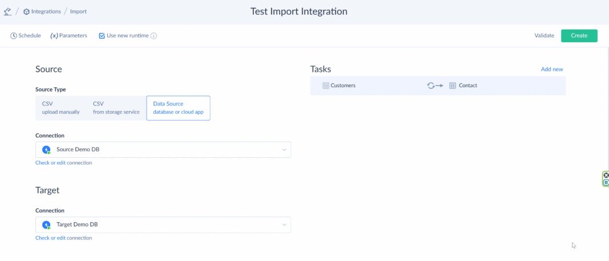Screen dimensions: 609x261
Task: Select CSV from storage service source type
Action: [116, 108]
